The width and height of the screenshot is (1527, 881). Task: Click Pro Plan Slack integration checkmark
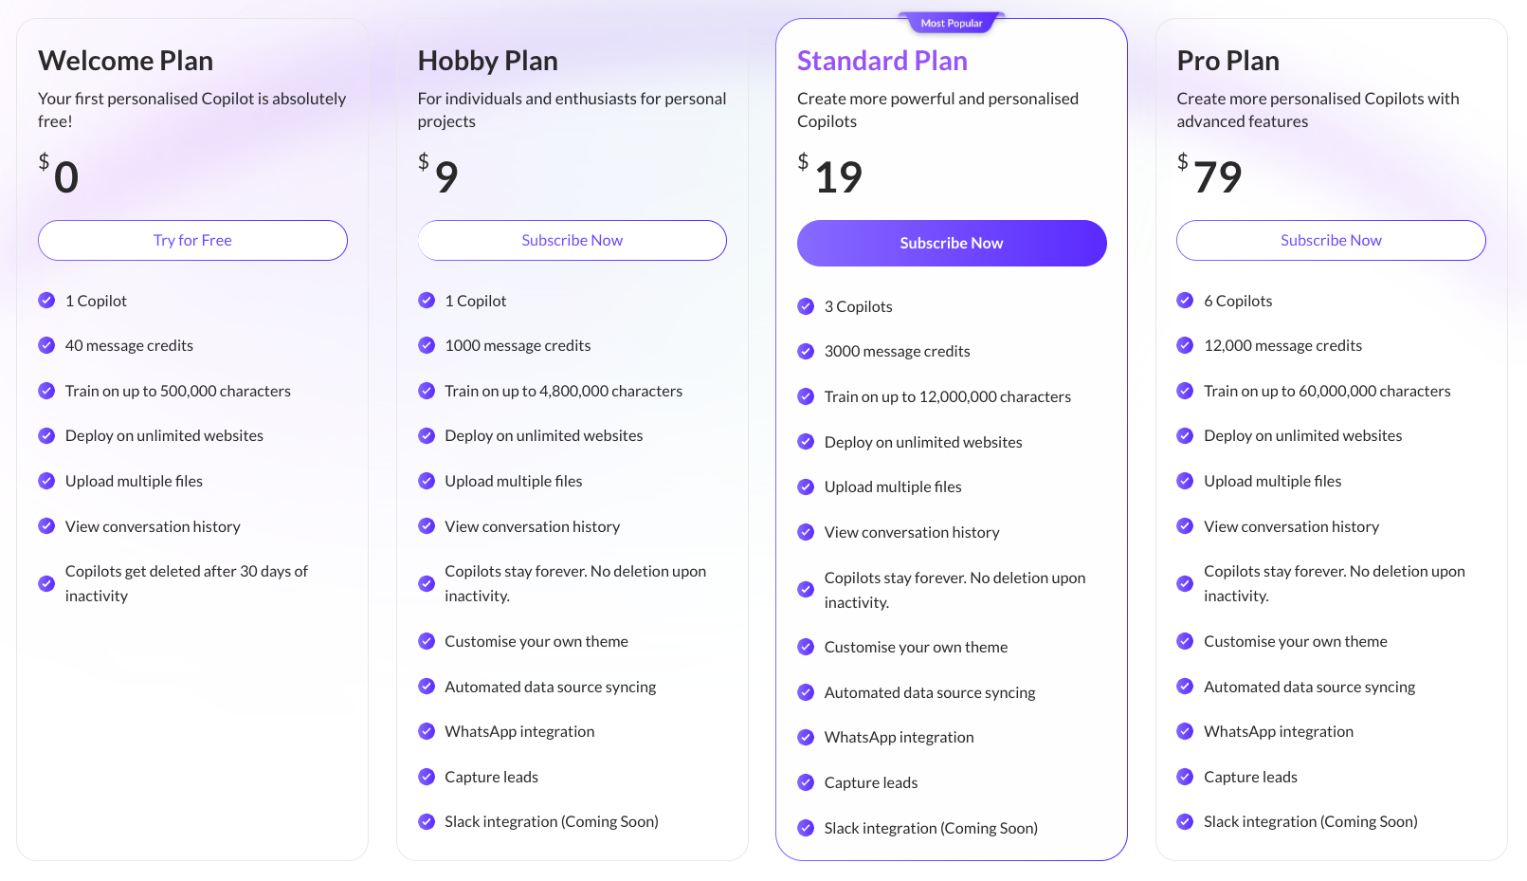coord(1185,821)
